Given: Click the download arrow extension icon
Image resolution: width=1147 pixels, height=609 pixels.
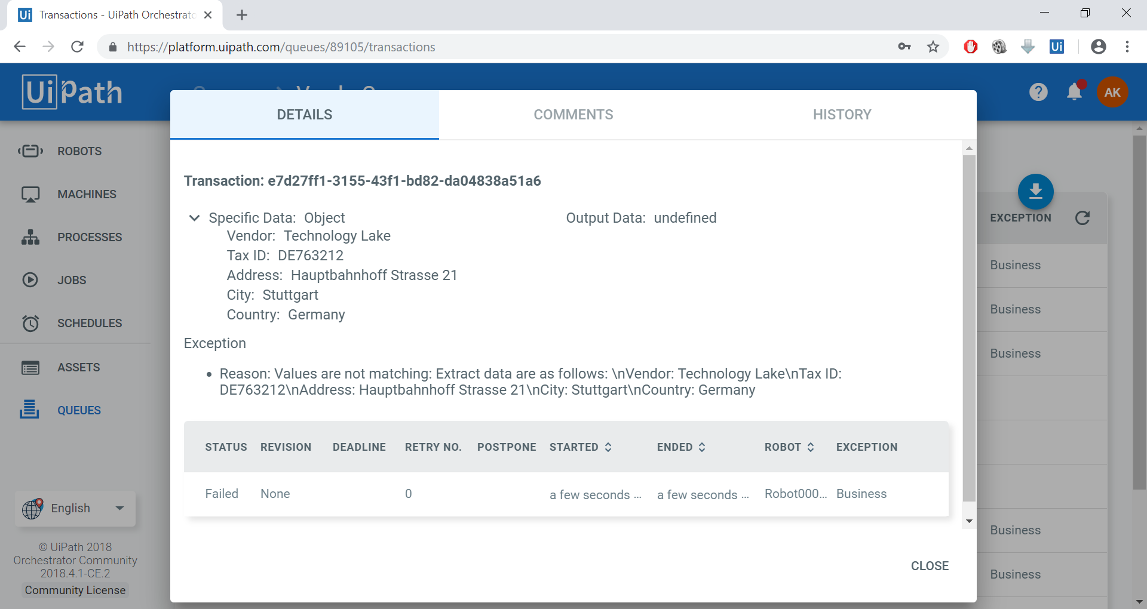Looking at the screenshot, I should (1028, 47).
